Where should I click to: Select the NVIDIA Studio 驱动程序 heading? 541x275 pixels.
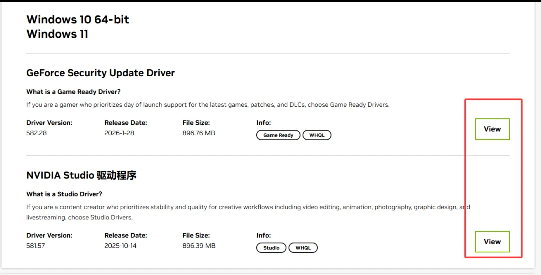click(82, 175)
